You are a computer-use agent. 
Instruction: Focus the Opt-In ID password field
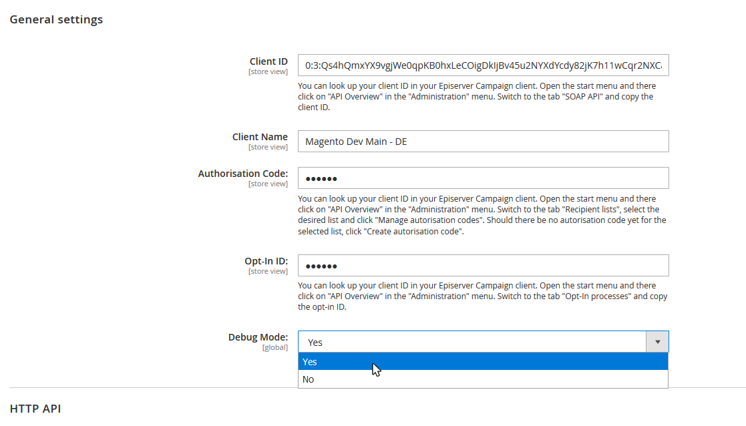pyautogui.click(x=483, y=265)
